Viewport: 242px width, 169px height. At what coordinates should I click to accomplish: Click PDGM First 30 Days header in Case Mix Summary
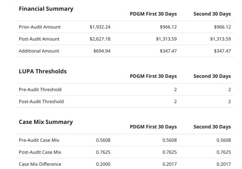click(x=153, y=127)
